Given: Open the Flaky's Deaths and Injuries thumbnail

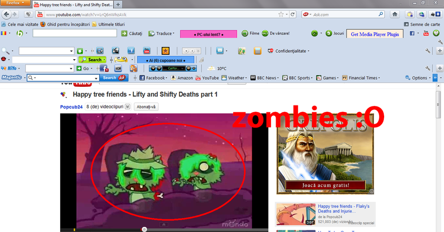Looking at the screenshot, I should tap(296, 214).
